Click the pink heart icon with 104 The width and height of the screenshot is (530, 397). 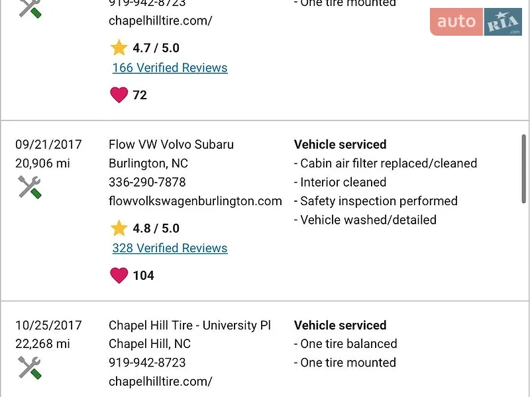[x=119, y=275]
